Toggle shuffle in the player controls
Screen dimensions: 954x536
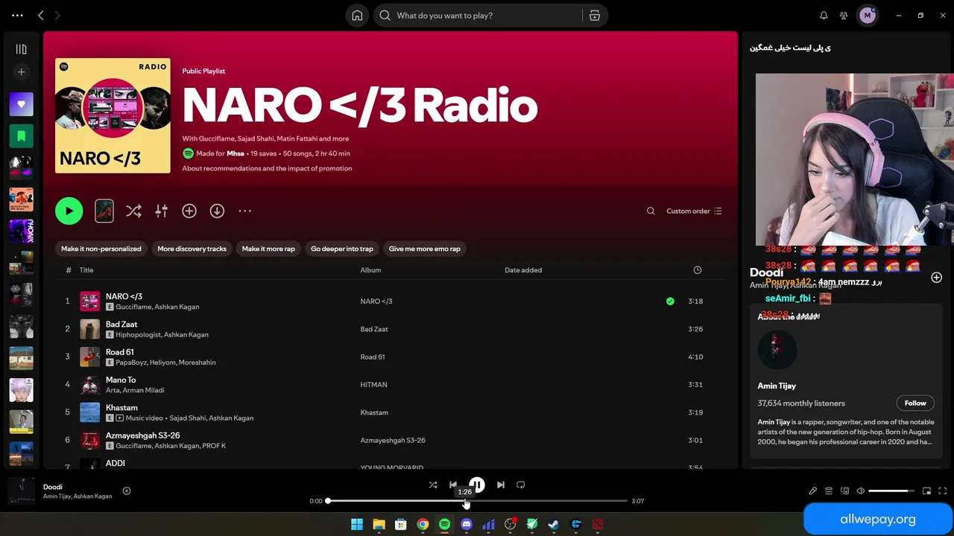point(433,485)
